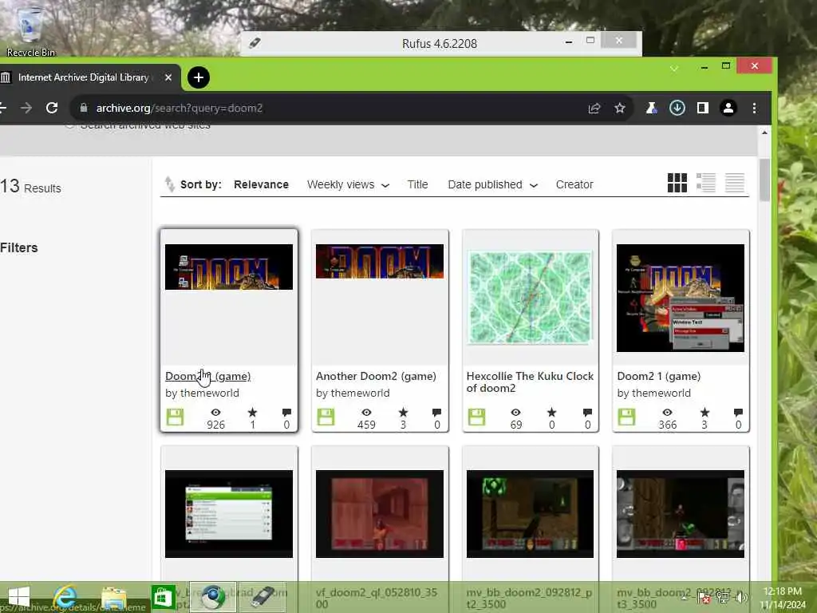Open the Doom2 1 (game) link
This screenshot has width=817, height=613.
pos(658,376)
